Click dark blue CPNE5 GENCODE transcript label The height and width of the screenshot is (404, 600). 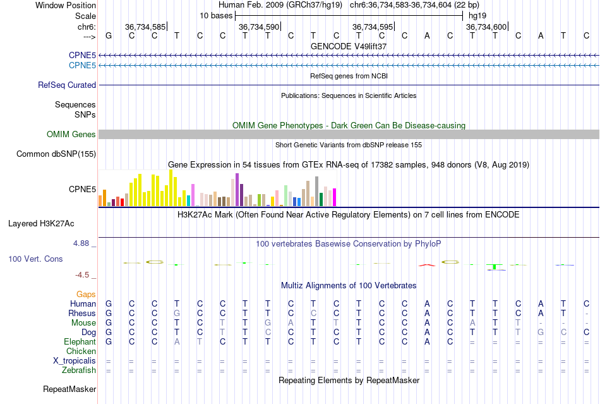point(82,56)
